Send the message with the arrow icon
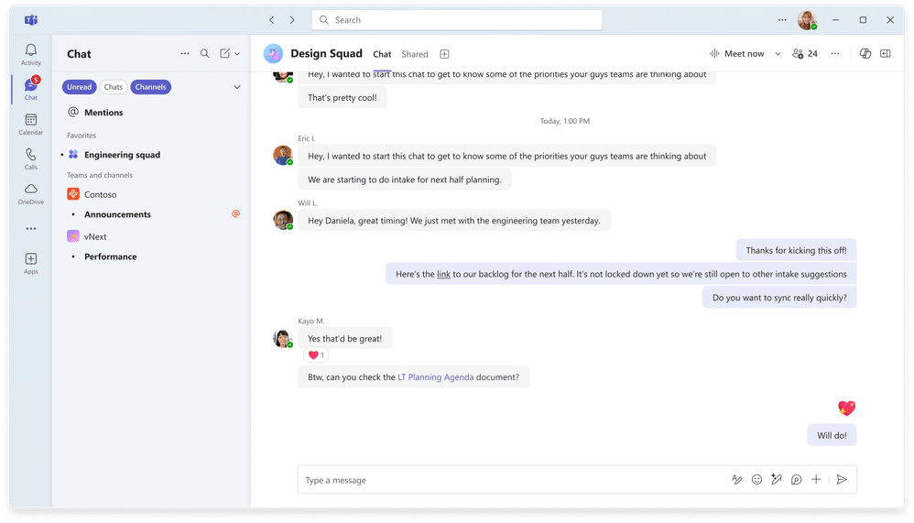 click(842, 480)
